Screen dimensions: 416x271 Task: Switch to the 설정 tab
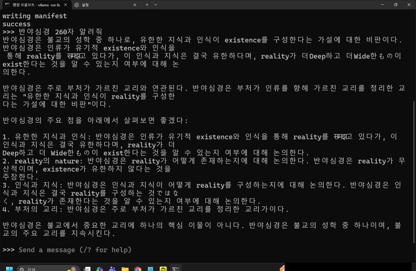coord(105,5)
